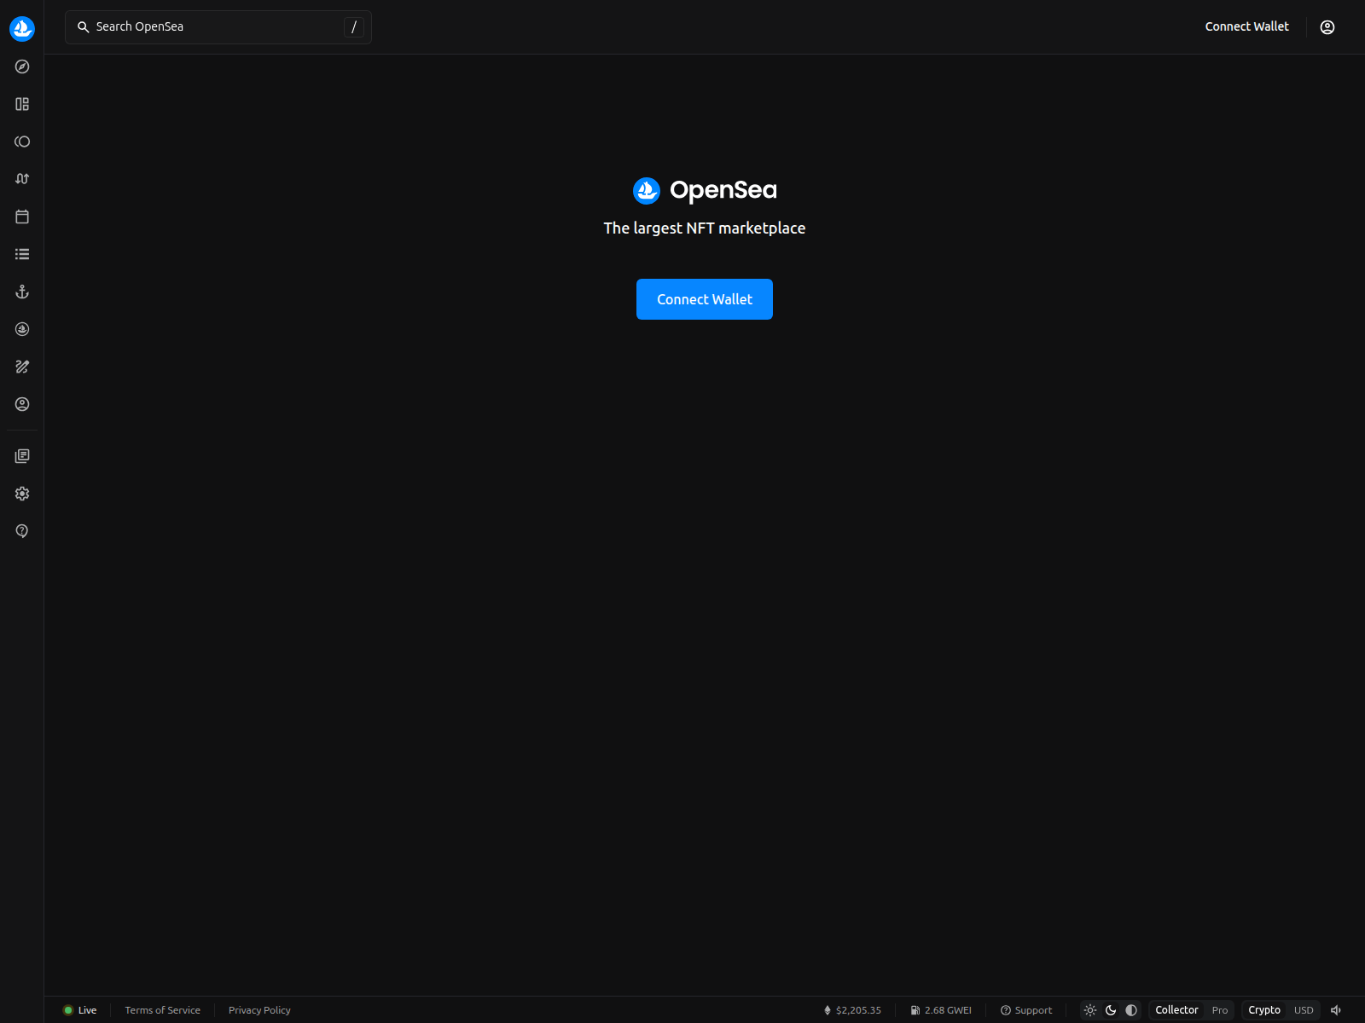Click the green Live status indicator

pyautogui.click(x=80, y=1010)
